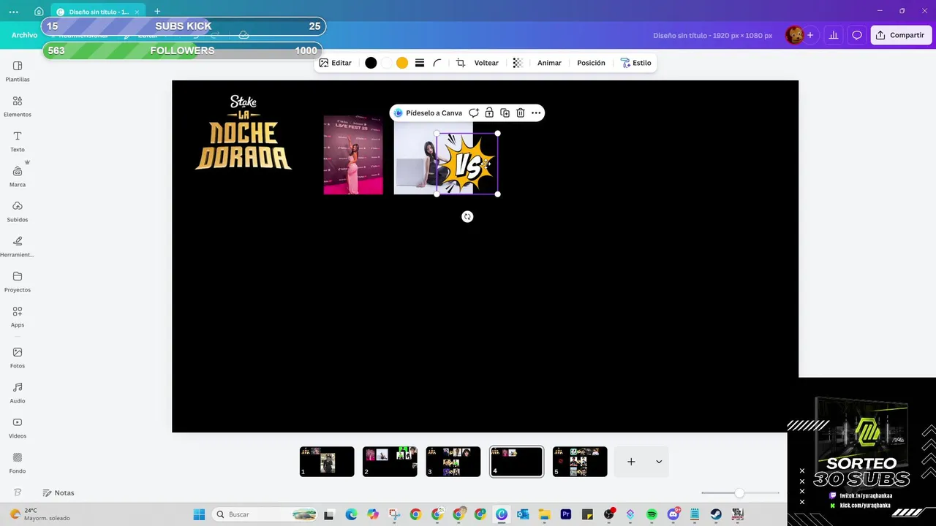The width and height of the screenshot is (936, 526).
Task: Select the white color swatch
Action: (x=386, y=63)
